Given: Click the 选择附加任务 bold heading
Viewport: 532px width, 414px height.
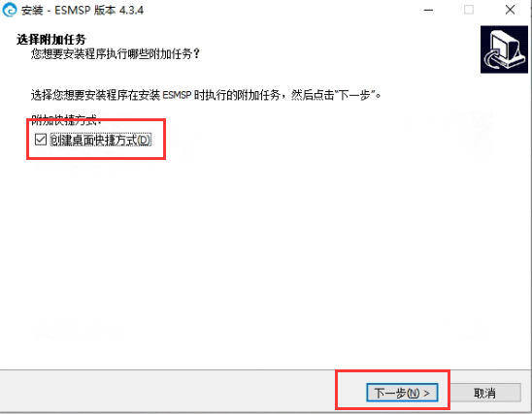Looking at the screenshot, I should [51, 40].
